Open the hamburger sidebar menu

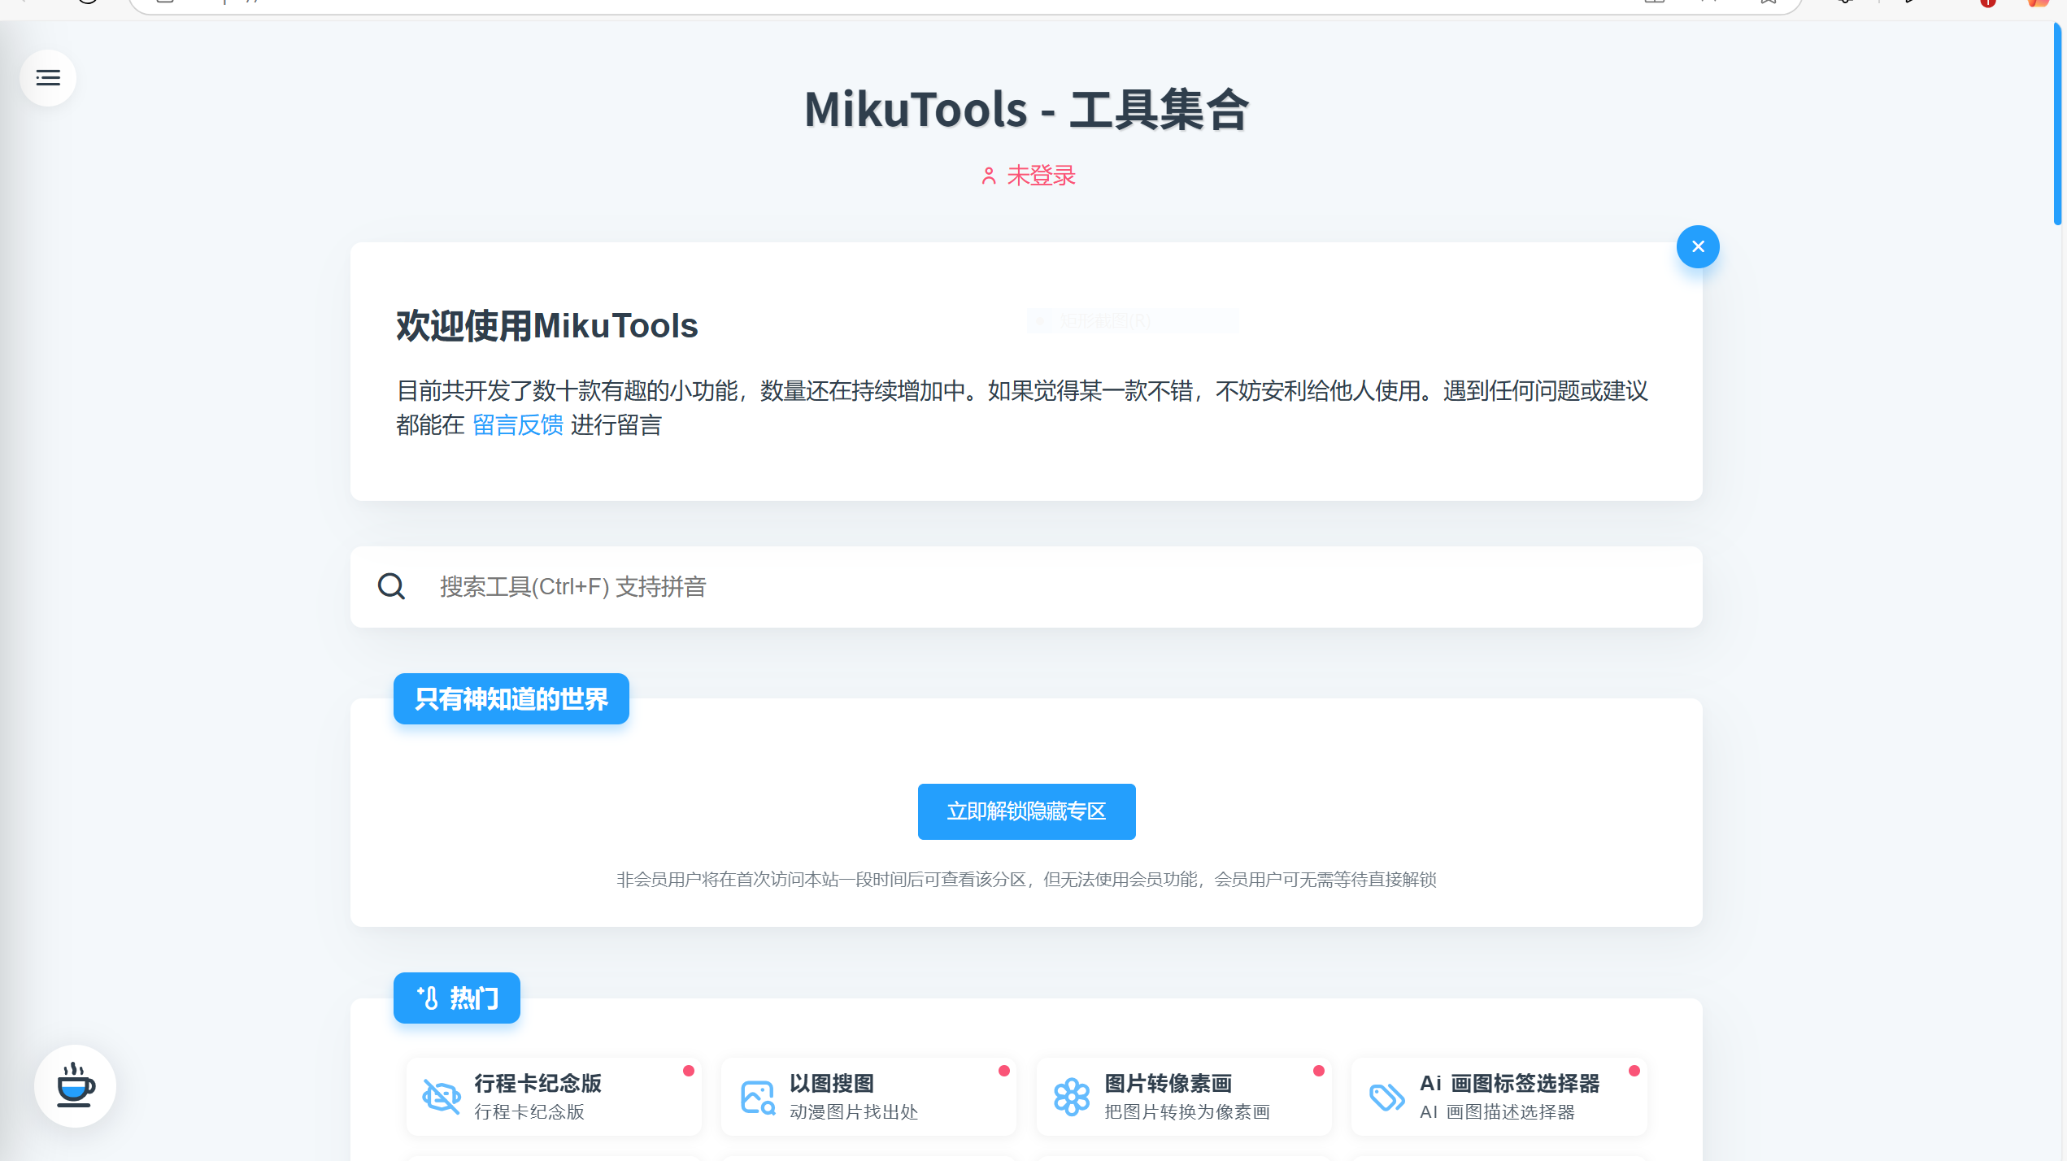tap(48, 78)
